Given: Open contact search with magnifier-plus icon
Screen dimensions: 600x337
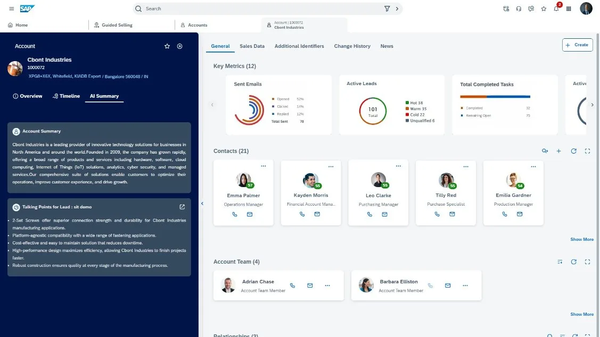Looking at the screenshot, I should pos(545,151).
